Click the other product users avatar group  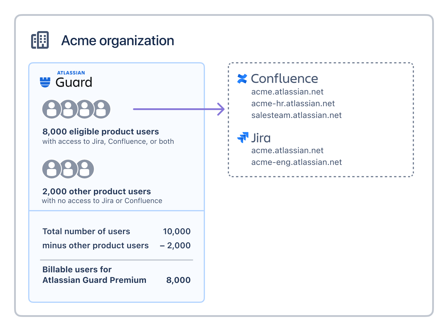[68, 169]
